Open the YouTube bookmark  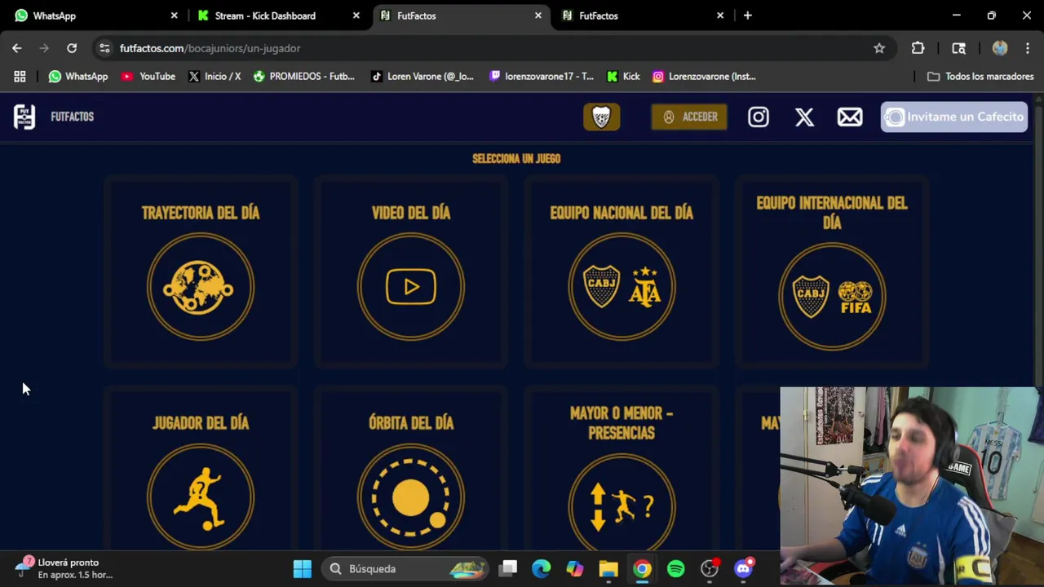tap(148, 77)
